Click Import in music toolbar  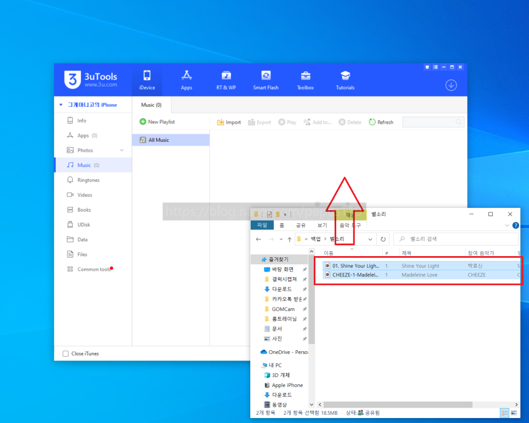[x=229, y=122]
